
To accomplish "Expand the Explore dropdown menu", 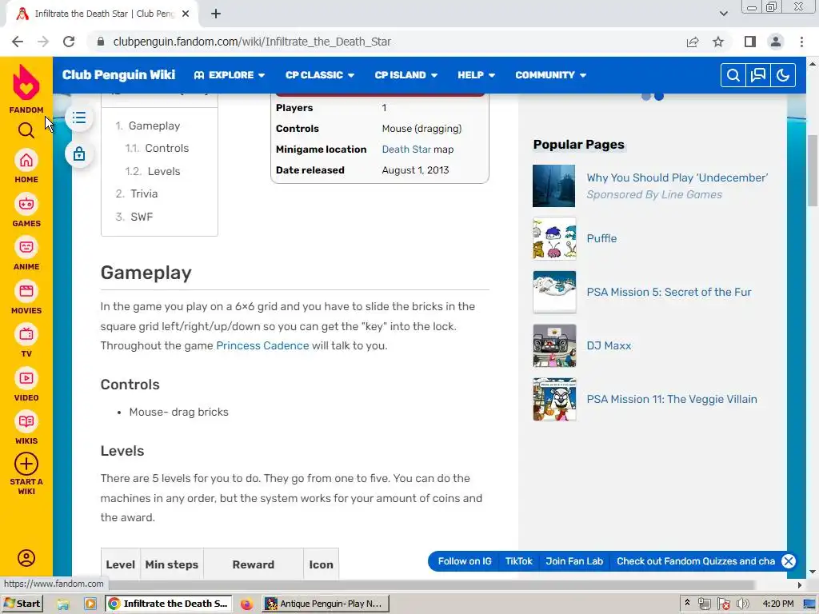I will pos(230,75).
